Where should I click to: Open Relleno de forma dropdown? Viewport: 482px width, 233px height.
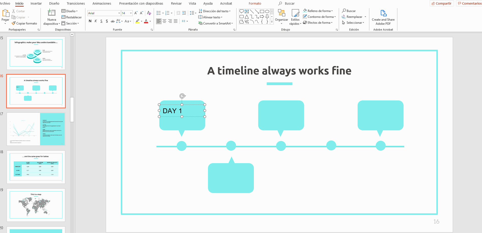pyautogui.click(x=318, y=11)
